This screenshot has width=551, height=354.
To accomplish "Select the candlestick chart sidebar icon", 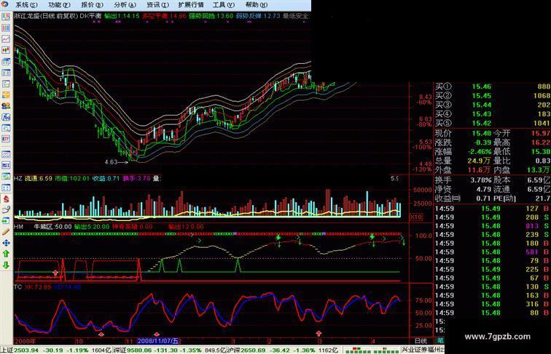I will tap(6, 50).
